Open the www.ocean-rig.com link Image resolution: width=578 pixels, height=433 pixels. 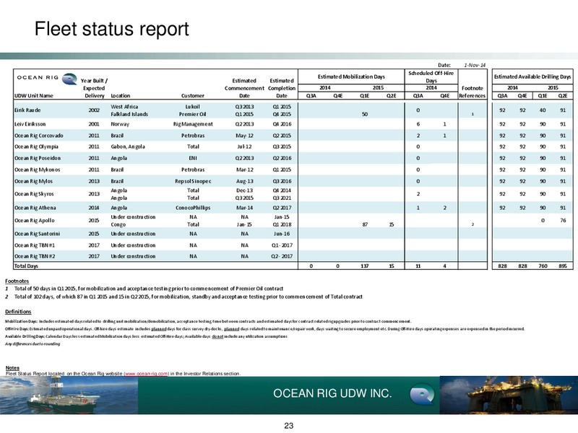pyautogui.click(x=147, y=373)
